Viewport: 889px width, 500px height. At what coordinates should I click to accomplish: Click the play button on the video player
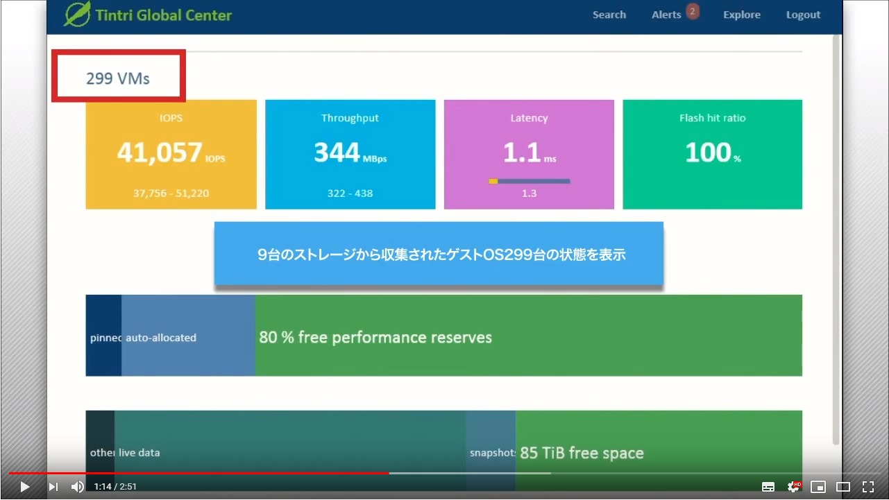pyautogui.click(x=24, y=486)
